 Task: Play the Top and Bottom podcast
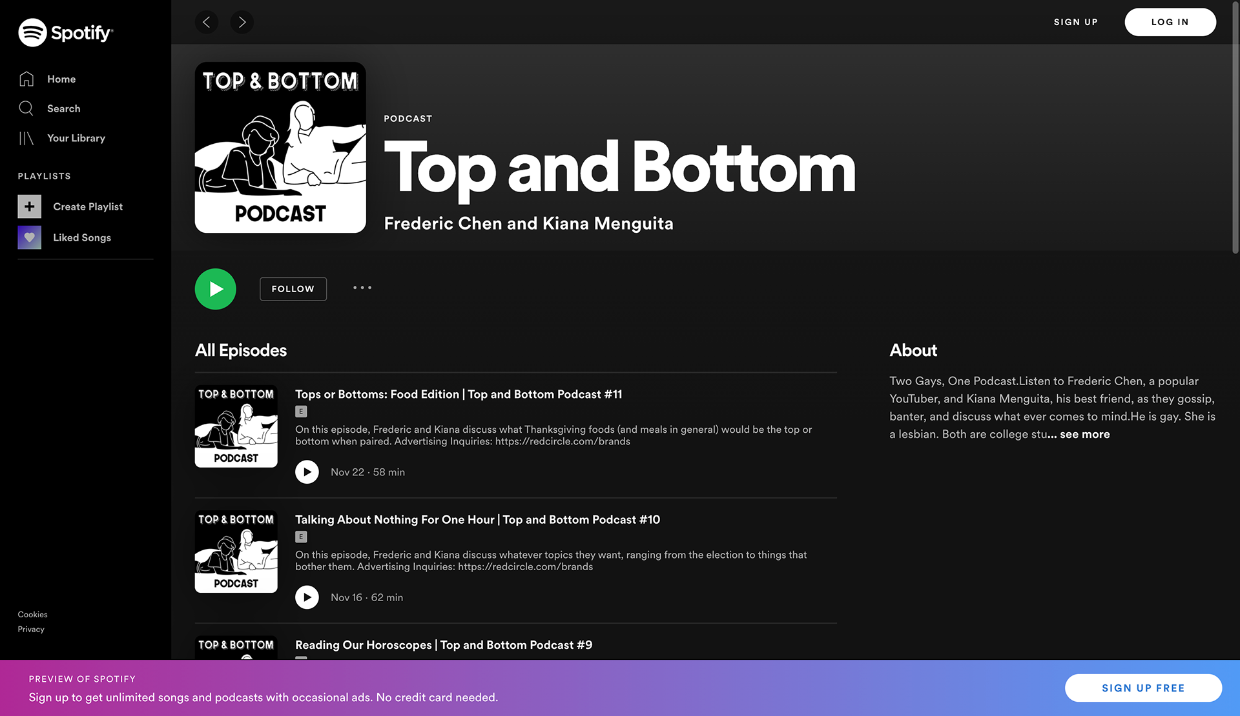pos(215,289)
